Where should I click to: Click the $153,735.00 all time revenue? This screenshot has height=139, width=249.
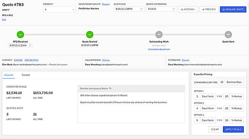click(x=43, y=93)
